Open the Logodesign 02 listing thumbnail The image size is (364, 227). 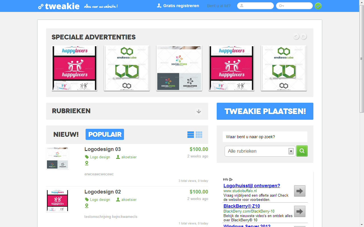[57, 201]
